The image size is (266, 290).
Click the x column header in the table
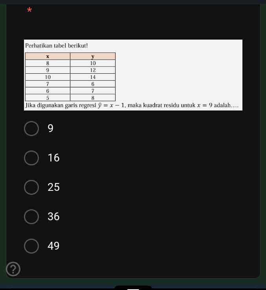48,56
